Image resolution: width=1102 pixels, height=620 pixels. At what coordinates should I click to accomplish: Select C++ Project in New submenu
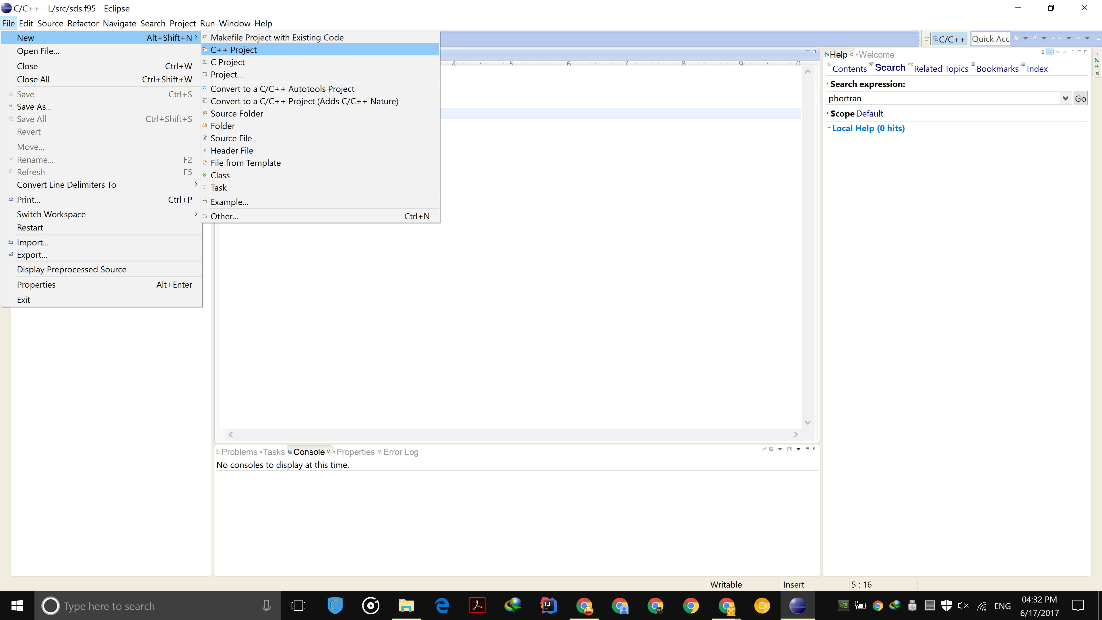tap(320, 50)
